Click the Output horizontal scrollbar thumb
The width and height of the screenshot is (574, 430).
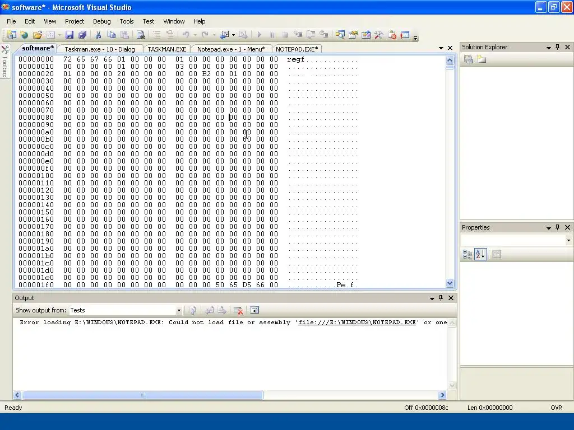pyautogui.click(x=143, y=395)
